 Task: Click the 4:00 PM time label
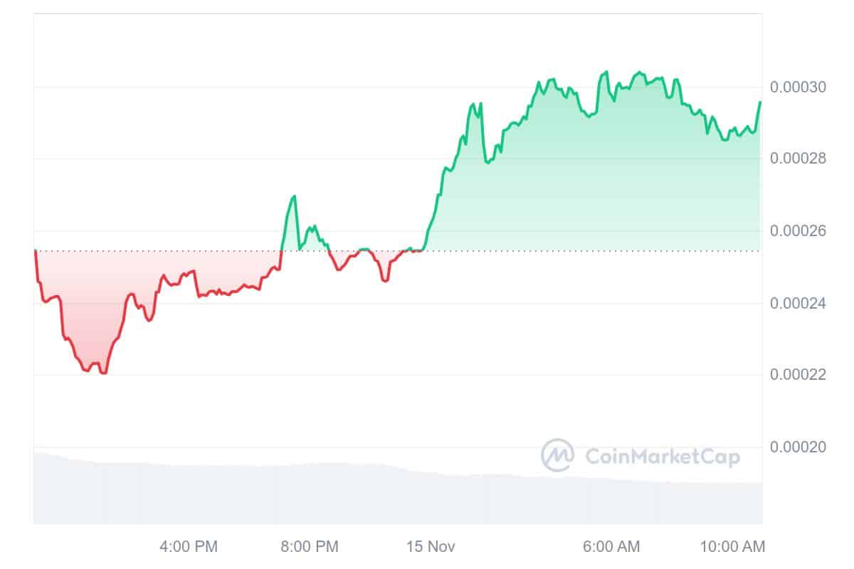(x=187, y=547)
